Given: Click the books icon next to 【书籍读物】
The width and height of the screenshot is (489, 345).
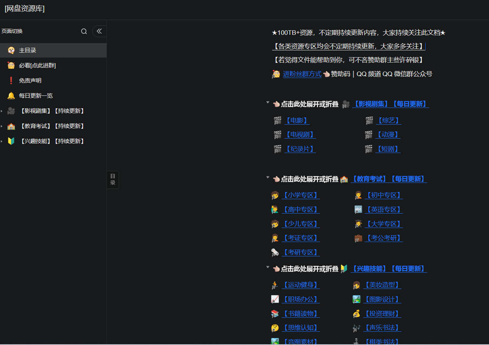Looking at the screenshot, I should pos(275,314).
